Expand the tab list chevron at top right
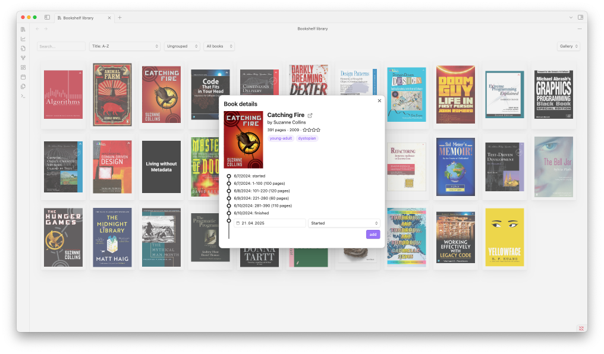The image size is (604, 354). pos(571,17)
